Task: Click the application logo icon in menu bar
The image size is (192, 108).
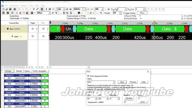Action: pos(2,5)
